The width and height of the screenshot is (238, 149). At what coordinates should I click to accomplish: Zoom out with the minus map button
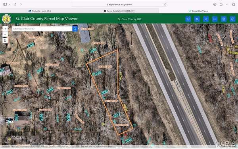tap(5, 34)
